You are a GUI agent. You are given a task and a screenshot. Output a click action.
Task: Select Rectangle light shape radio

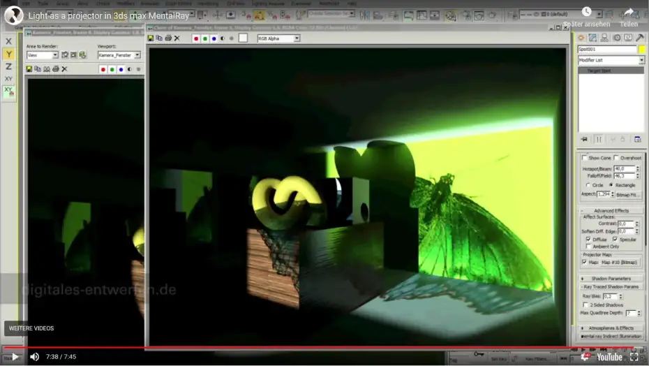tap(611, 185)
